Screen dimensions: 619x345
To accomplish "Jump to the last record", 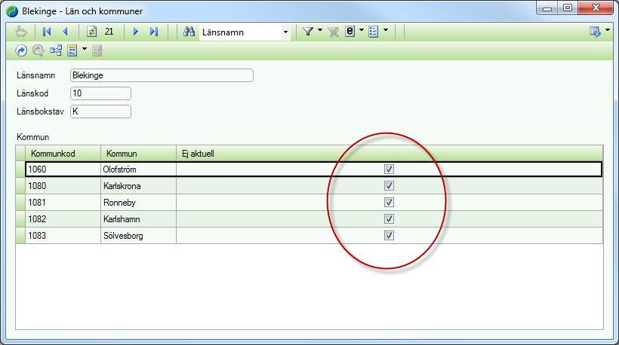I will 154,32.
